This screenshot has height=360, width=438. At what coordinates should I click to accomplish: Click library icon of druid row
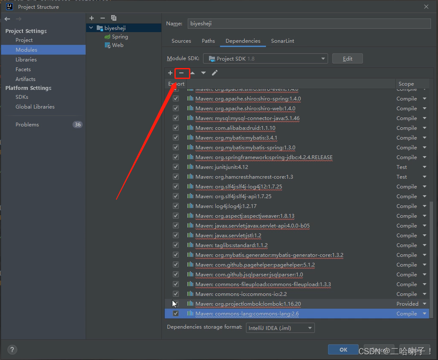[190, 127]
